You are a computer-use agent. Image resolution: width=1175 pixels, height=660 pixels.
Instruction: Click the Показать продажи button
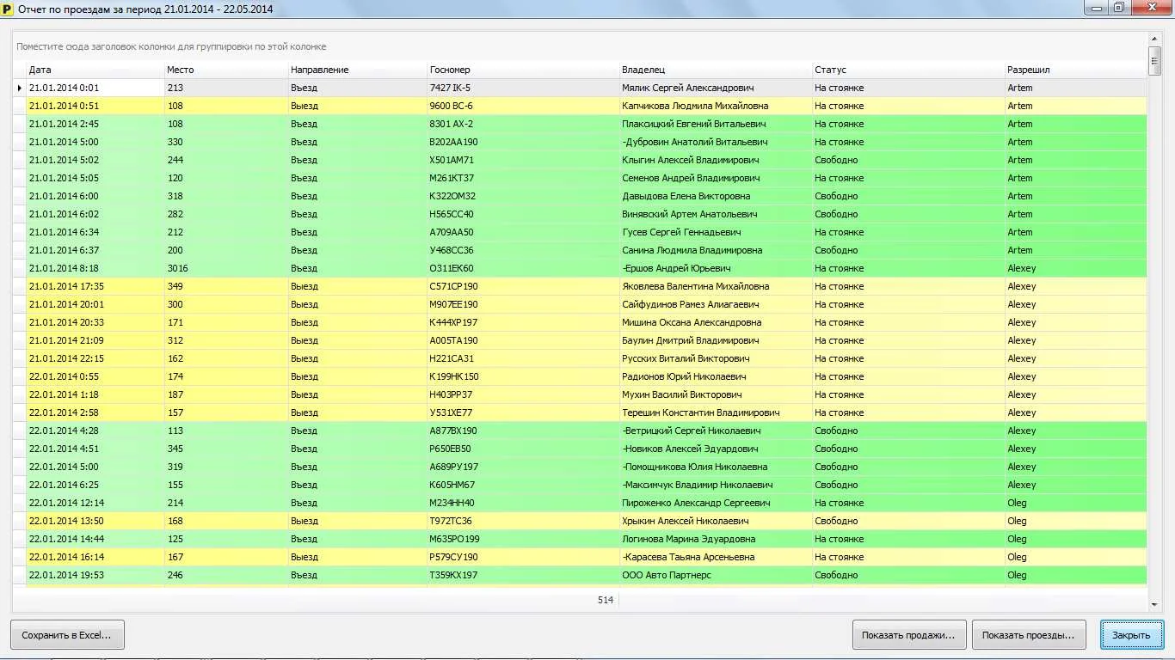(x=909, y=635)
